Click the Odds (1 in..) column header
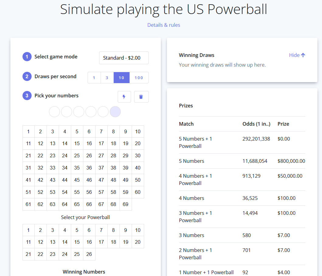This screenshot has width=322, height=276. pos(256,124)
